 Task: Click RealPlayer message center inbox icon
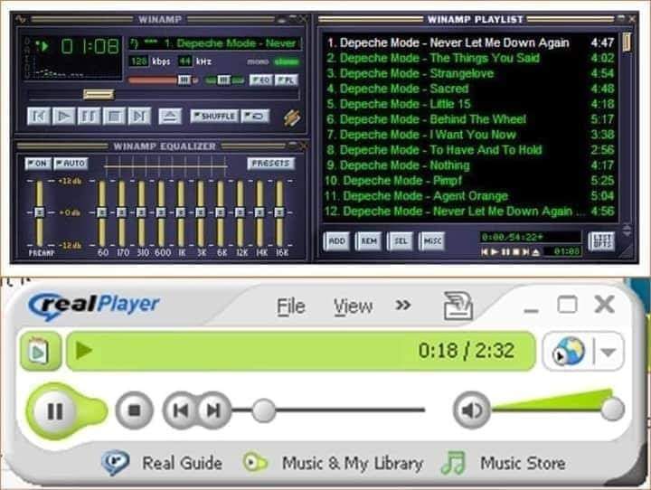(458, 306)
